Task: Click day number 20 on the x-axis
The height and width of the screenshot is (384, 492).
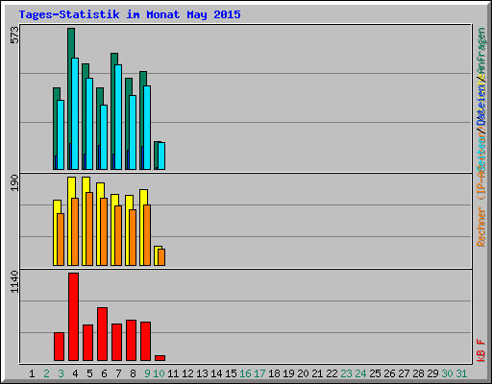Action: tap(303, 373)
